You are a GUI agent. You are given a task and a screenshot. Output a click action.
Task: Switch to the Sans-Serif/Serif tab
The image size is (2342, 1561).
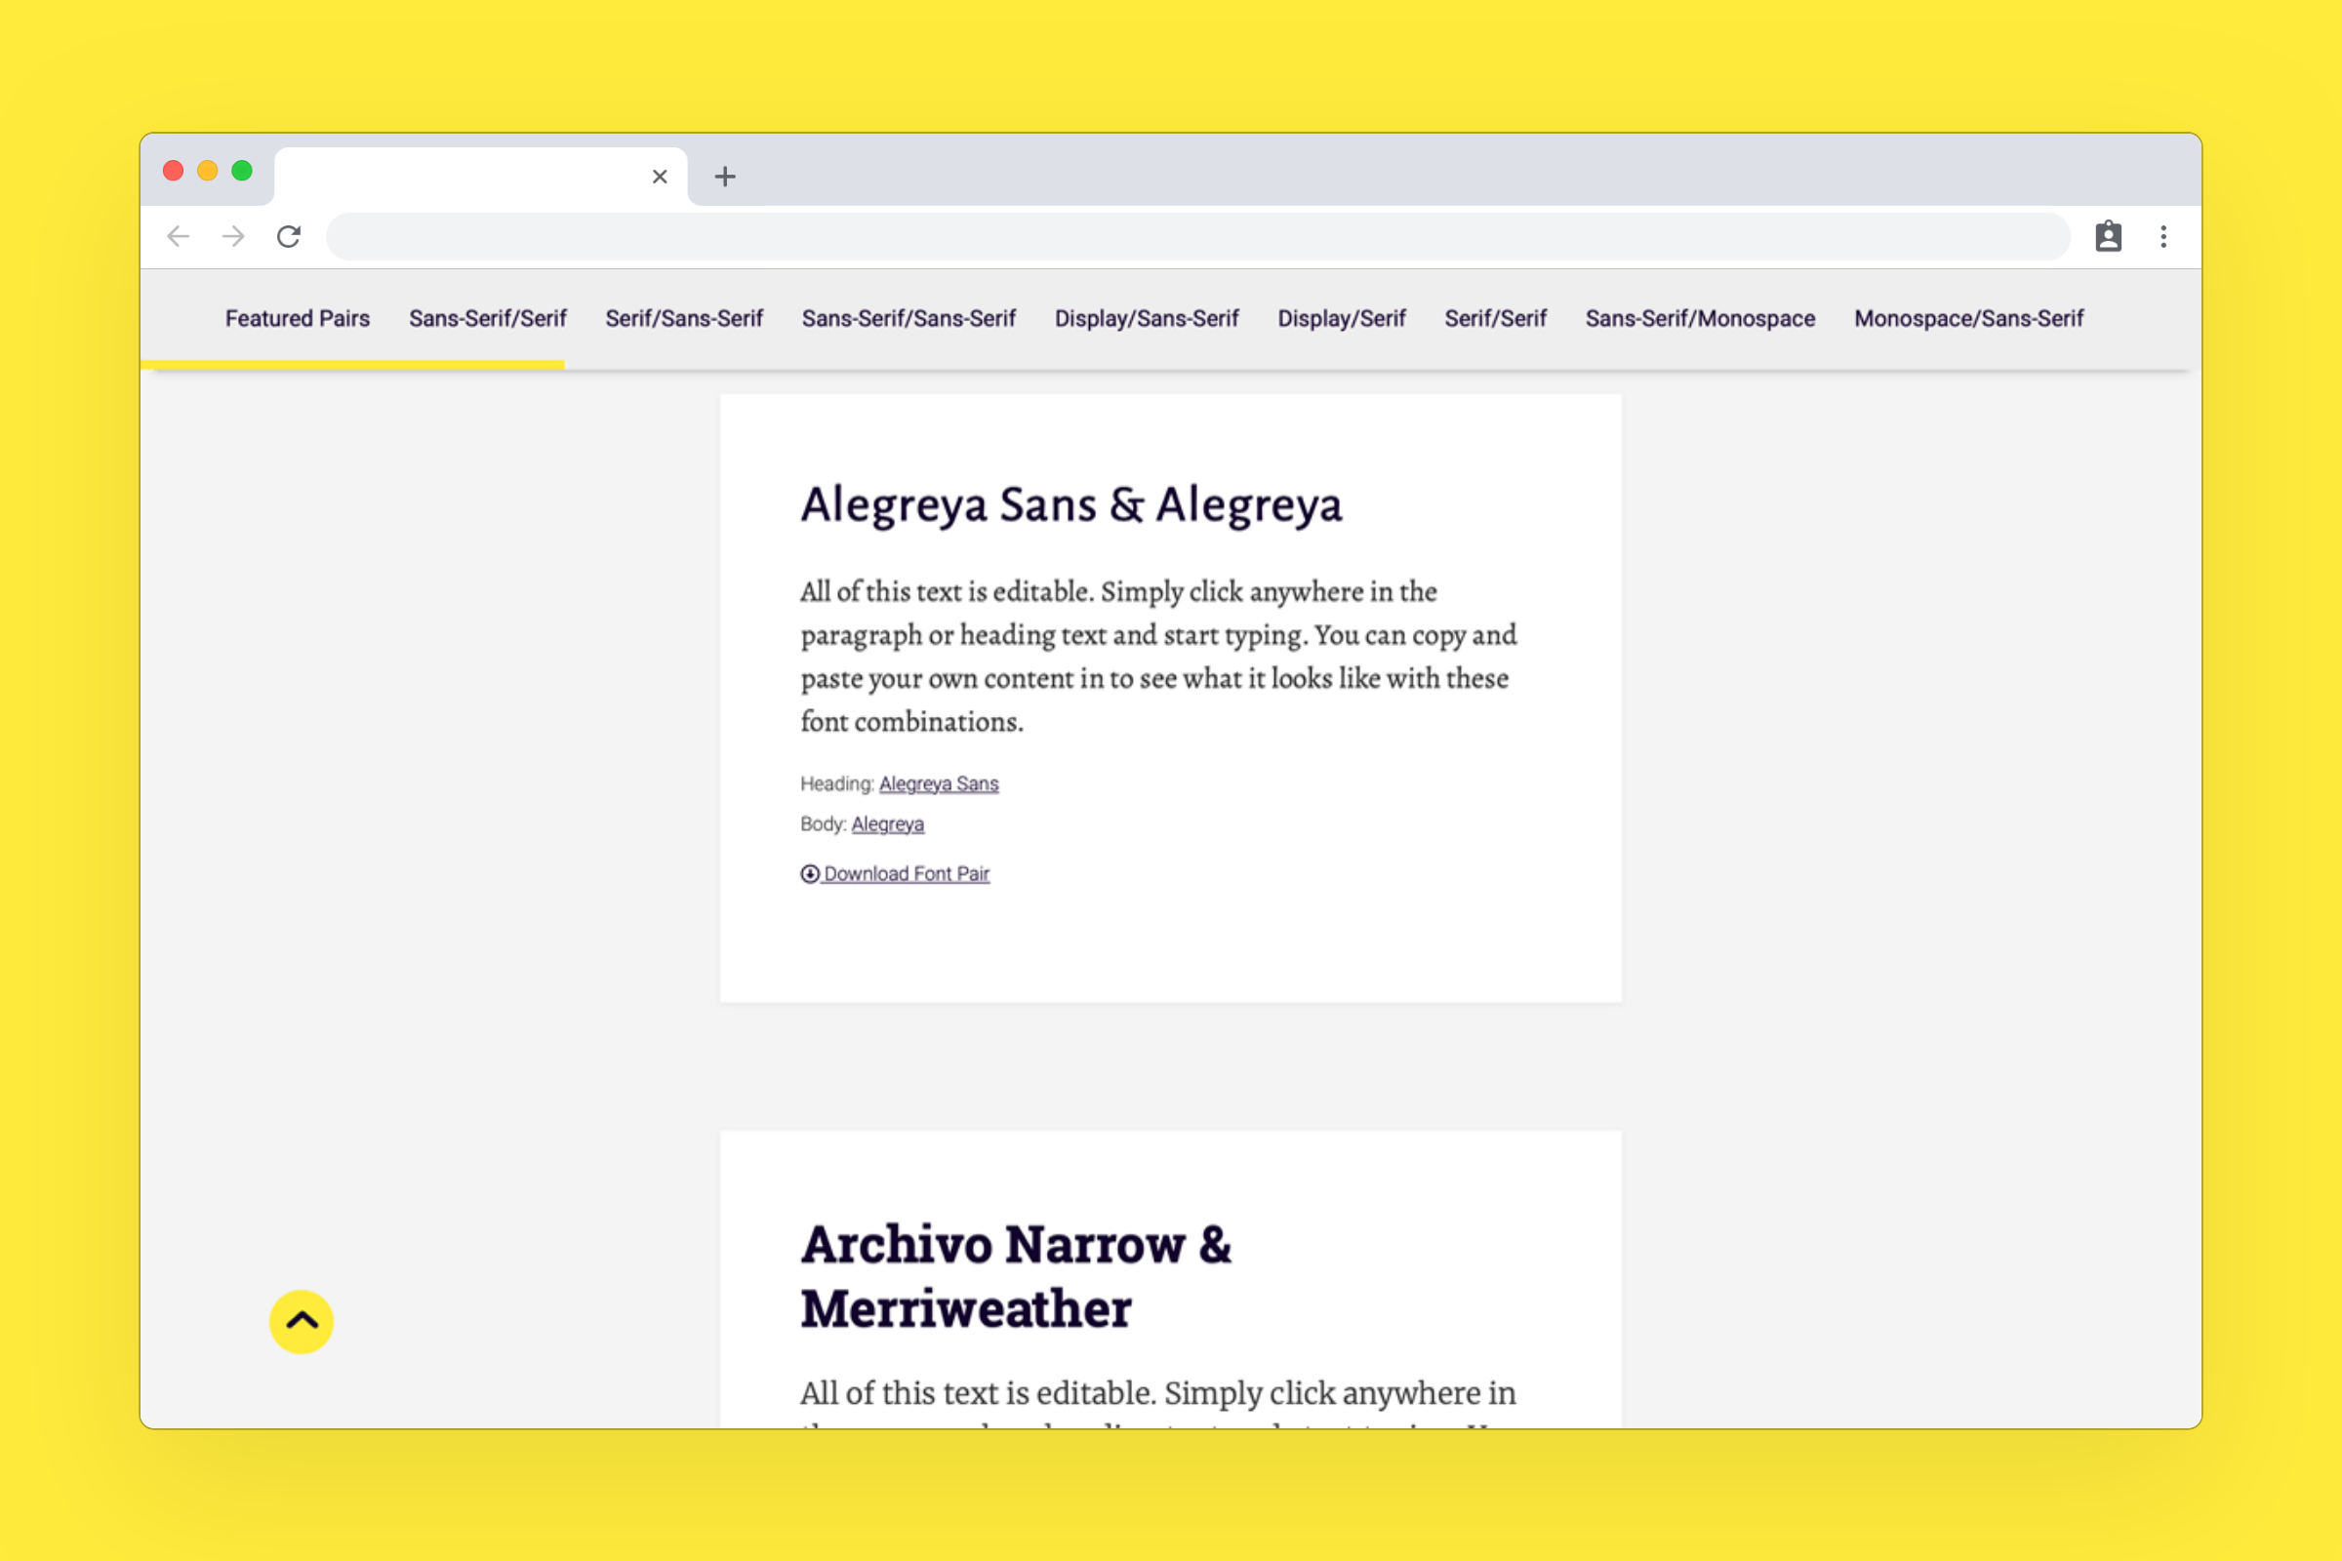[488, 319]
